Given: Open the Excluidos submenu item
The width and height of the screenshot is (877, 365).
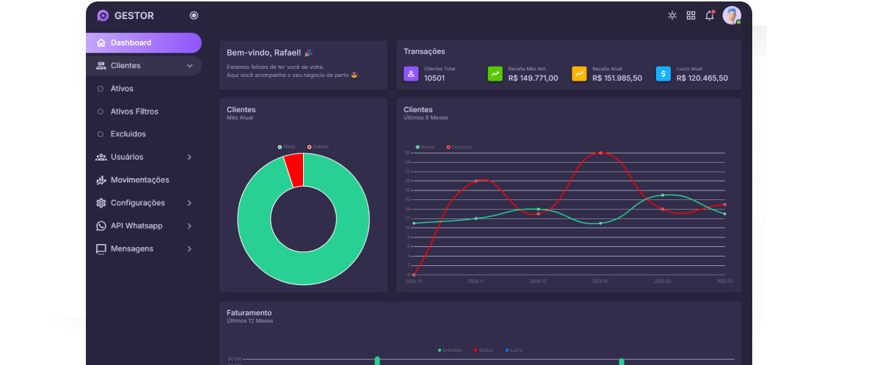Looking at the screenshot, I should point(128,134).
